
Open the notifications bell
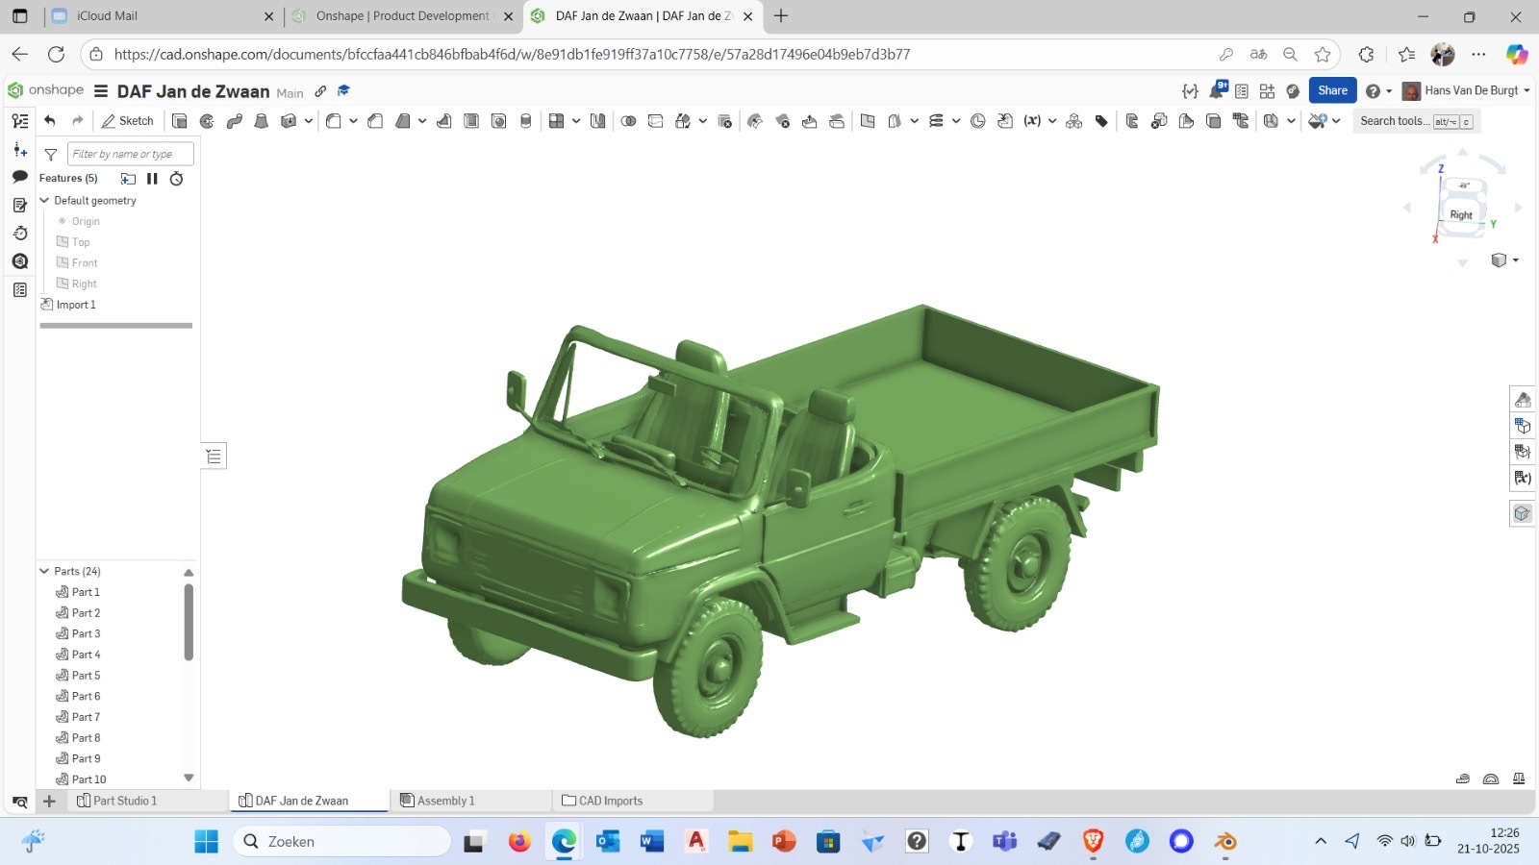(x=1218, y=90)
